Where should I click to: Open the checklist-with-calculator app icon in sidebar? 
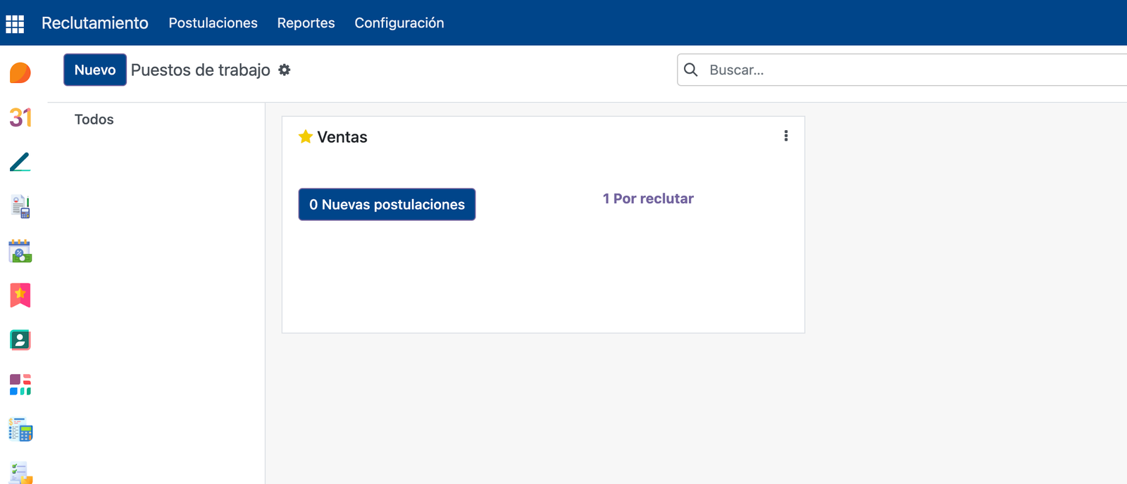pos(20,430)
